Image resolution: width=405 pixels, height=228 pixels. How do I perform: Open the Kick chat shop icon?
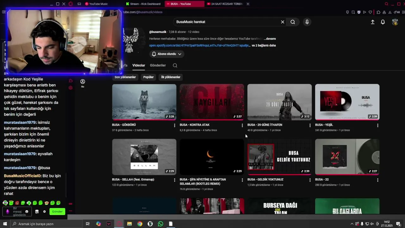click(37, 212)
